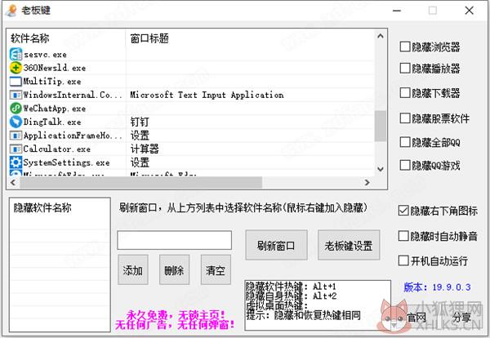
Task: Select the 钉钉 window title cell
Action: click(x=140, y=122)
